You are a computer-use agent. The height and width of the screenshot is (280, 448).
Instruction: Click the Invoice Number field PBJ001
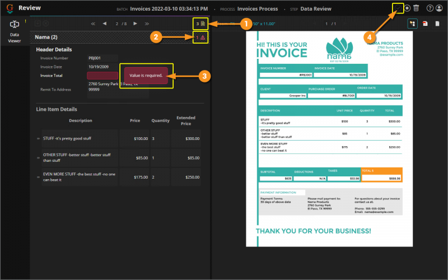(x=102, y=58)
